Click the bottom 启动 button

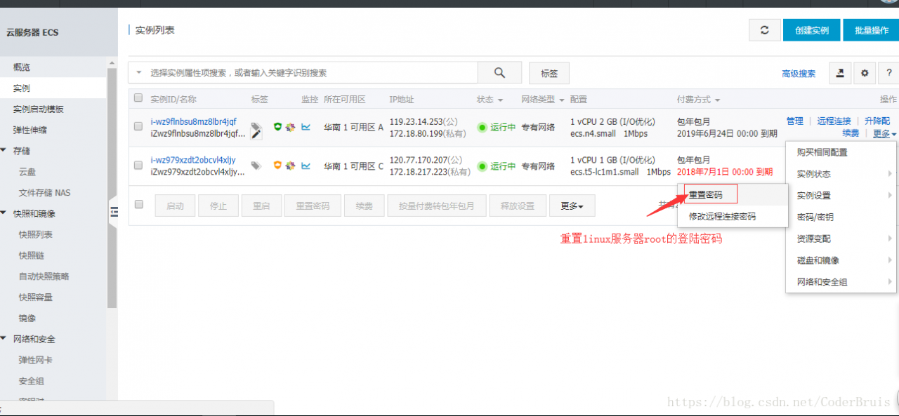pyautogui.click(x=175, y=206)
